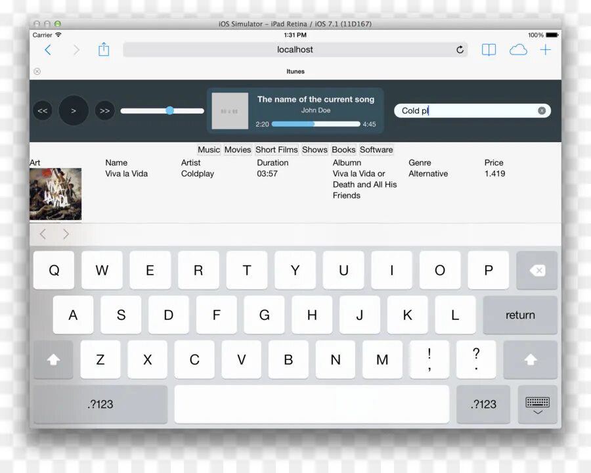Go back with Safari's back arrow
591x473 pixels.
point(48,50)
